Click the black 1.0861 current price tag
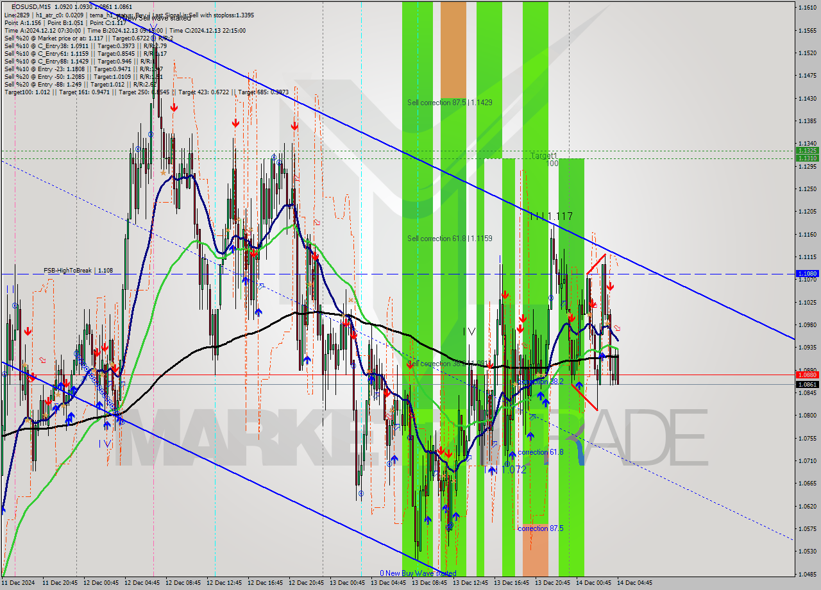Viewport: 821px width, 590px height. 807,384
